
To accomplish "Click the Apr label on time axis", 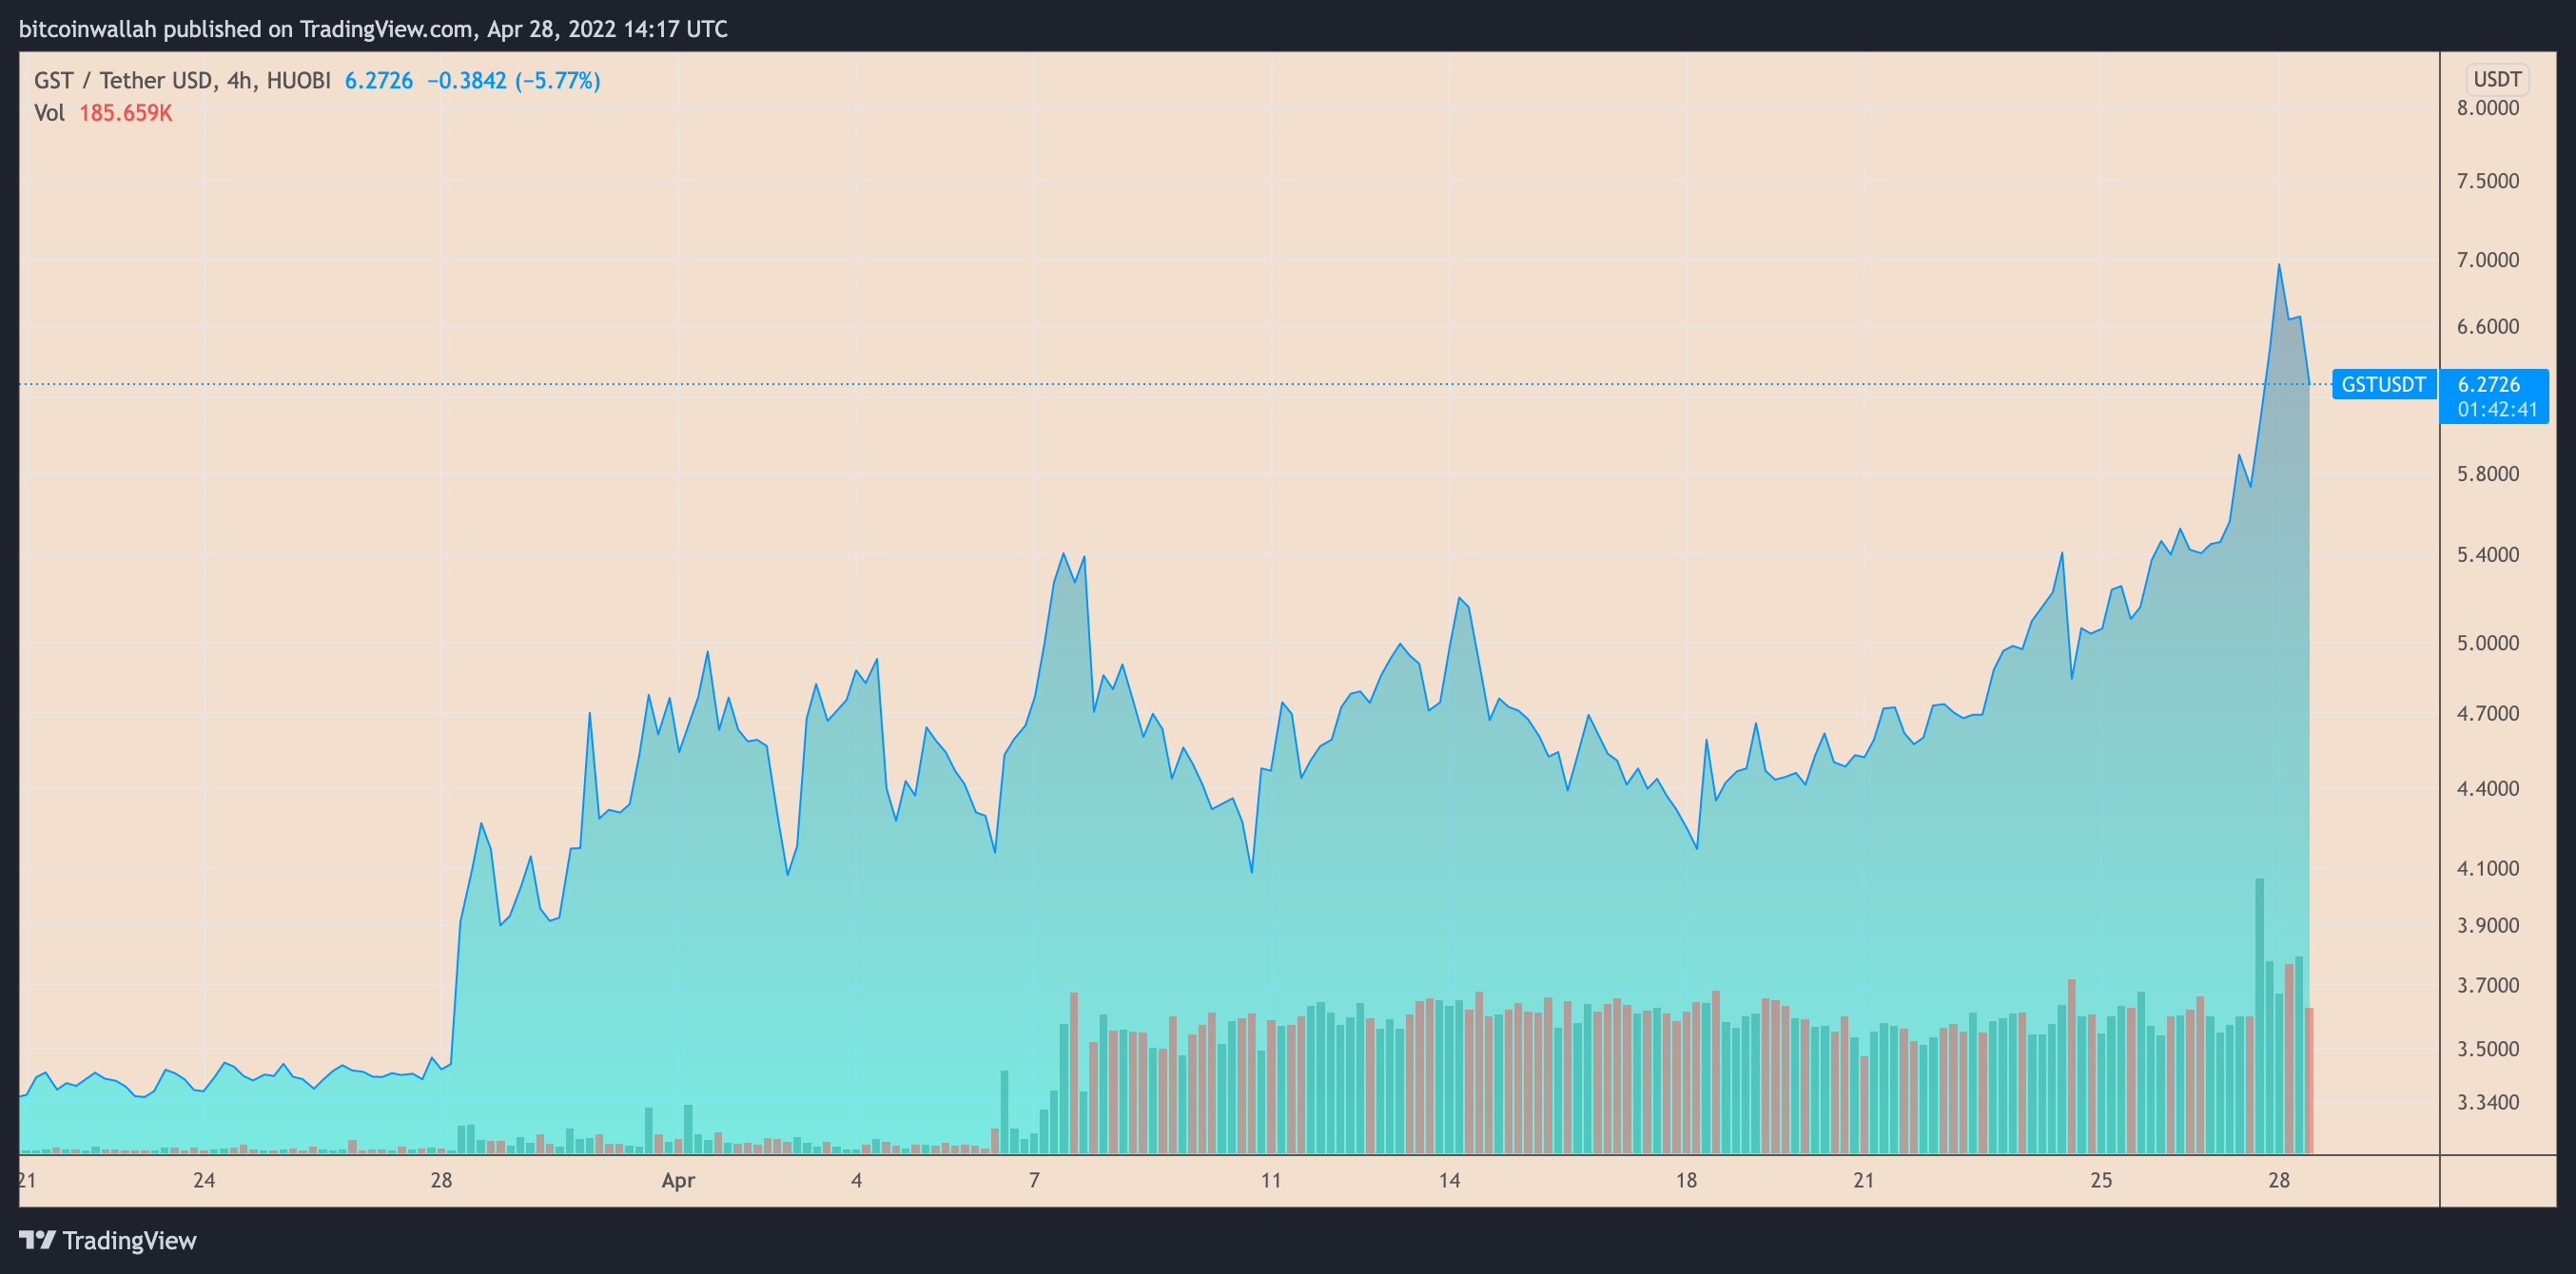I will pyautogui.click(x=678, y=1180).
